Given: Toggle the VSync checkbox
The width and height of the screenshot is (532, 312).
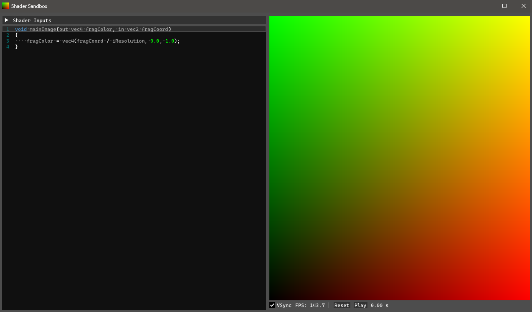Looking at the screenshot, I should 272,305.
